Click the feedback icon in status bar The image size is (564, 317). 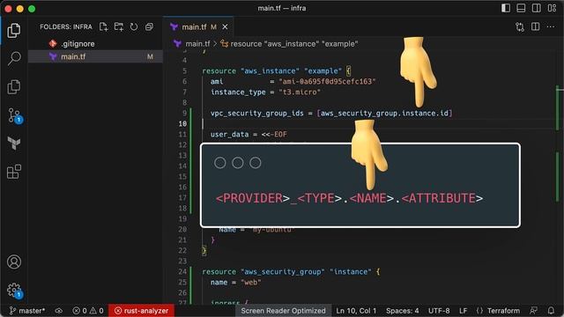tap(534, 311)
